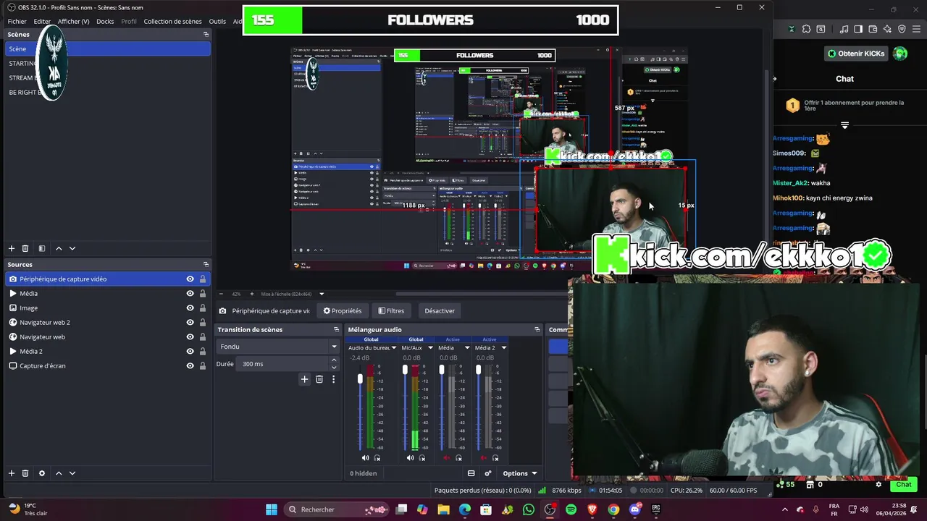Move source up arrow in Sources toolbar

[x=59, y=473]
